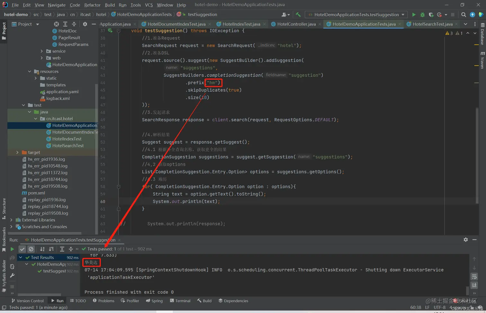Toggle soft-wrap in console output

click(x=474, y=276)
